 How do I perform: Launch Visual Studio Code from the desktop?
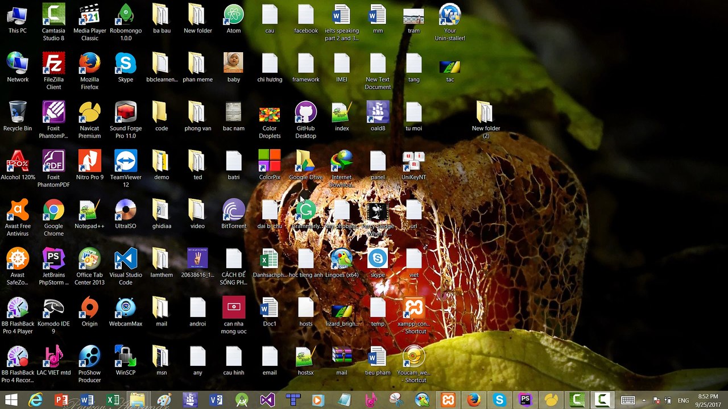[126, 266]
